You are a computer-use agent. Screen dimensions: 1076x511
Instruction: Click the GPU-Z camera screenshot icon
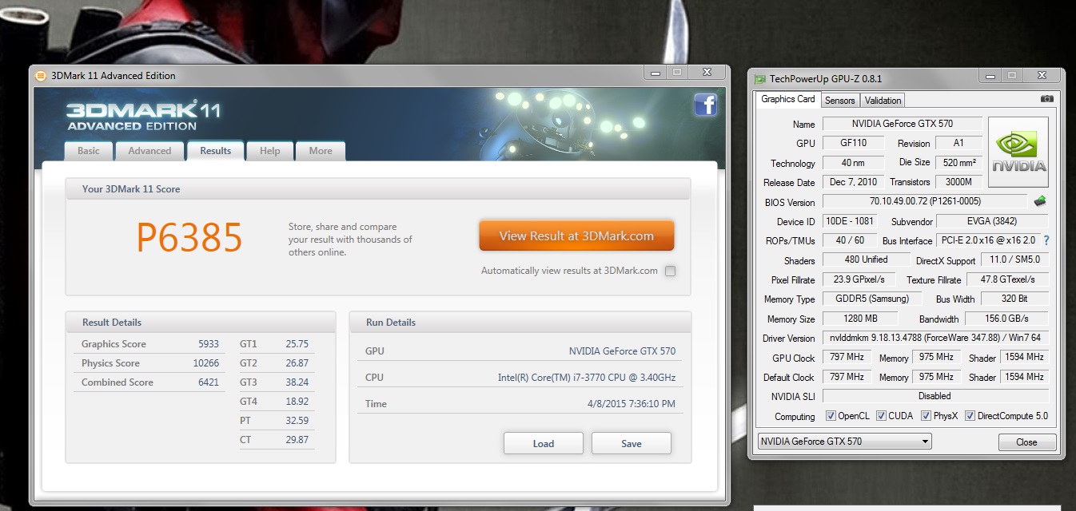(1046, 99)
